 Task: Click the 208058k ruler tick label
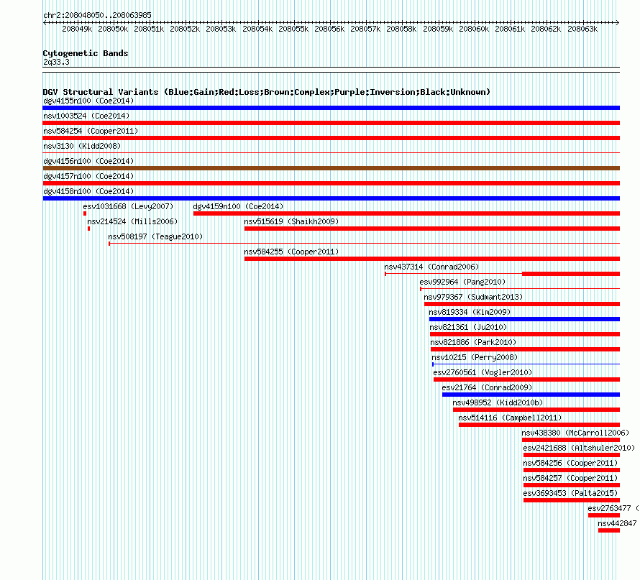tap(401, 29)
